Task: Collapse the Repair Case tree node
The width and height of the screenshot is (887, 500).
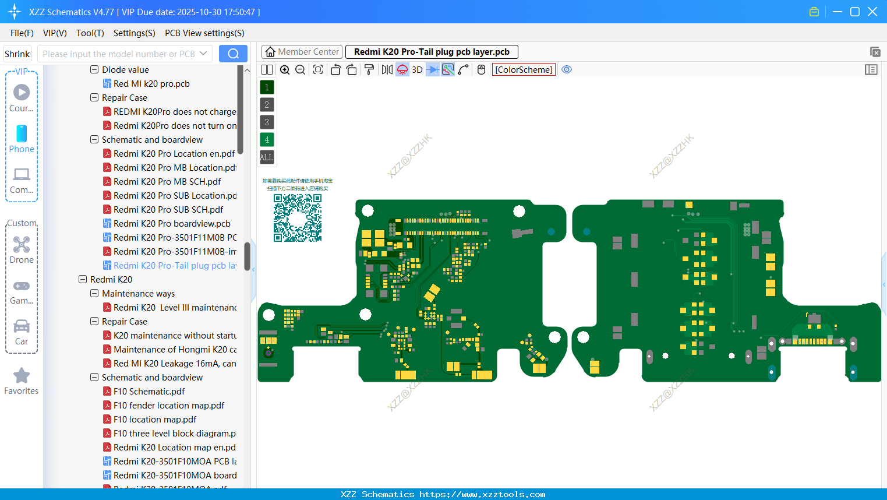Action: click(x=94, y=97)
